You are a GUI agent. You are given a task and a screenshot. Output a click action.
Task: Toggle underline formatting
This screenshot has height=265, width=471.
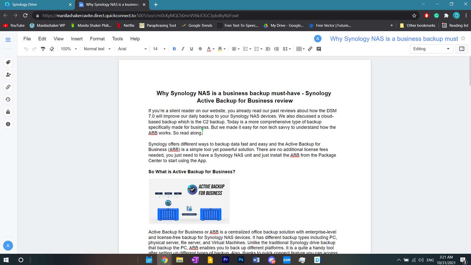(x=191, y=49)
